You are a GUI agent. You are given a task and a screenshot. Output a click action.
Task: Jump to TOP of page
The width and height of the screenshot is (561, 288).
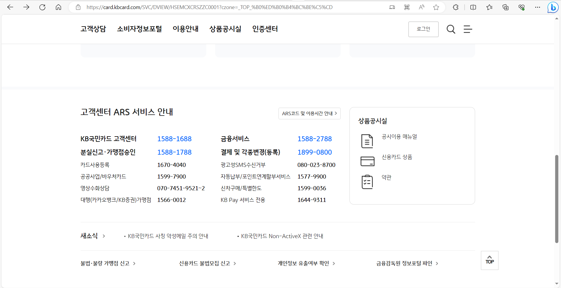490,260
